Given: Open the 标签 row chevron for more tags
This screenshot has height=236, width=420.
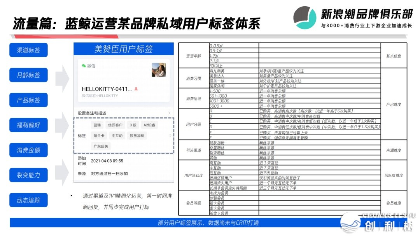Looking at the screenshot, I should [170, 135].
